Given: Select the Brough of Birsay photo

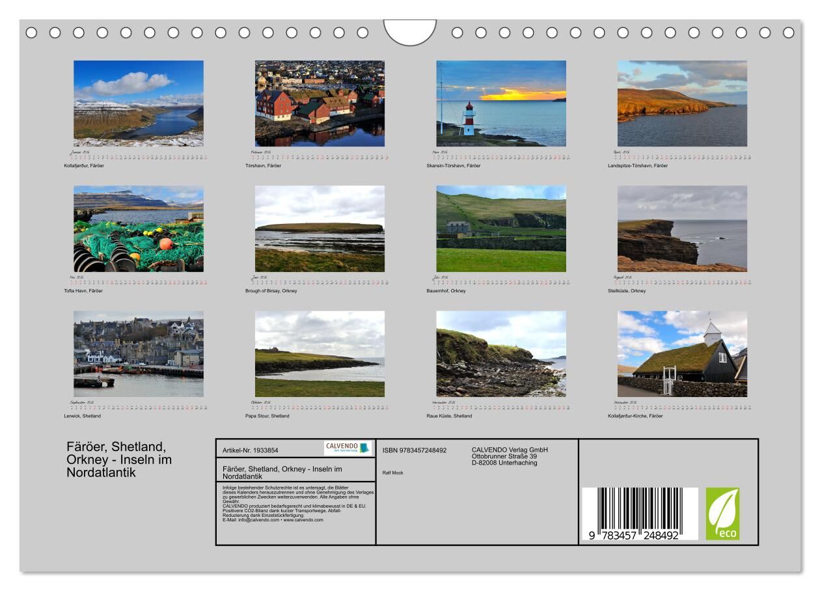Looking at the screenshot, I should (x=320, y=228).
